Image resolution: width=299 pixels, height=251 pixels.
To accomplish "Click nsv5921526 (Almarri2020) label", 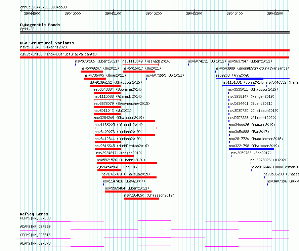I will click(x=121, y=160).
